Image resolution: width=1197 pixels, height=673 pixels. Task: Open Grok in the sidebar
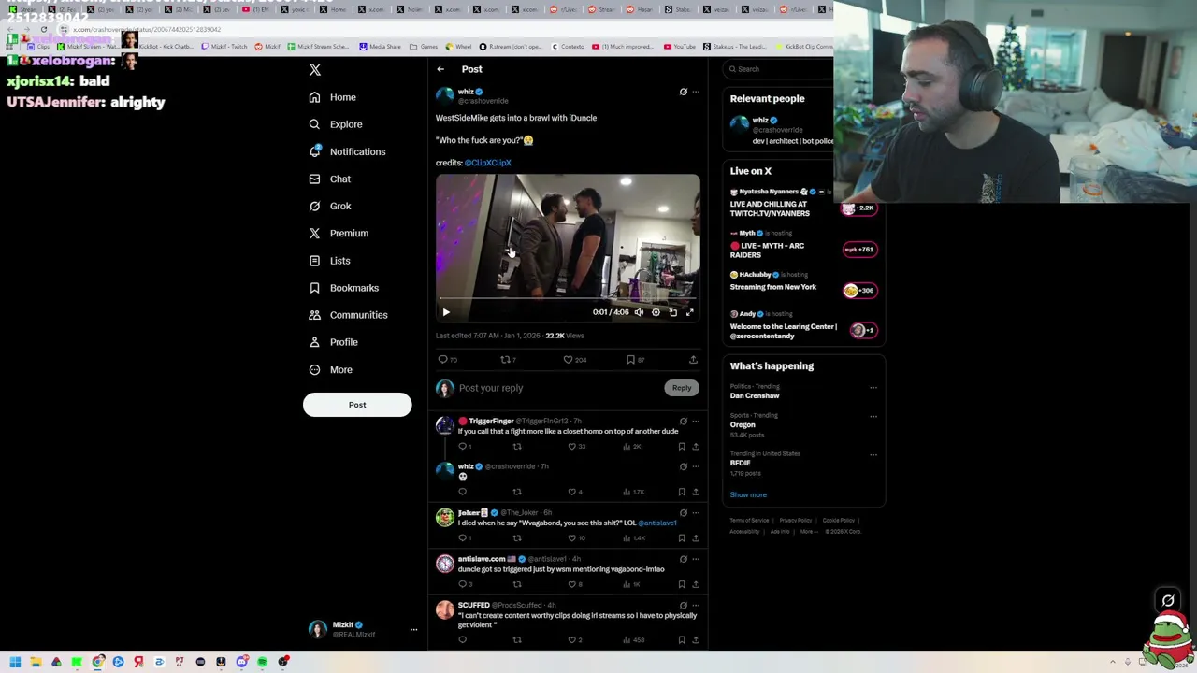[330, 206]
